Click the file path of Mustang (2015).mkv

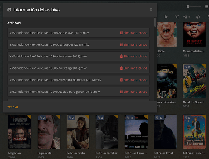pos(48,68)
